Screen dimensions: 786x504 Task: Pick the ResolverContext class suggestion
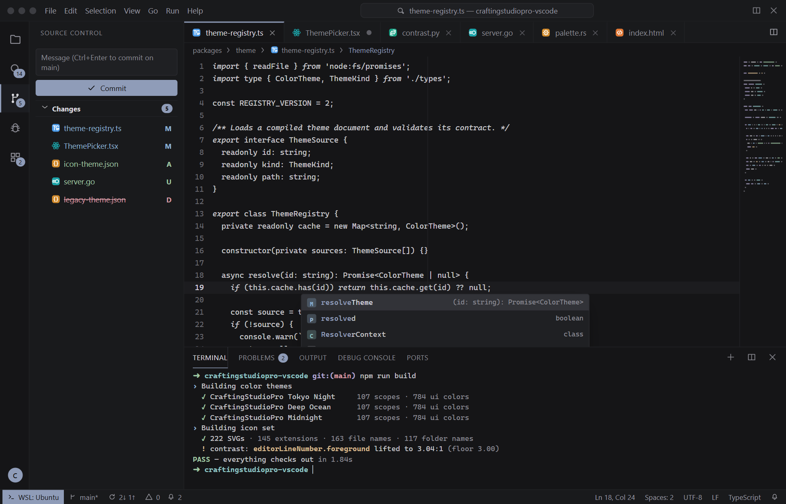[445, 334]
